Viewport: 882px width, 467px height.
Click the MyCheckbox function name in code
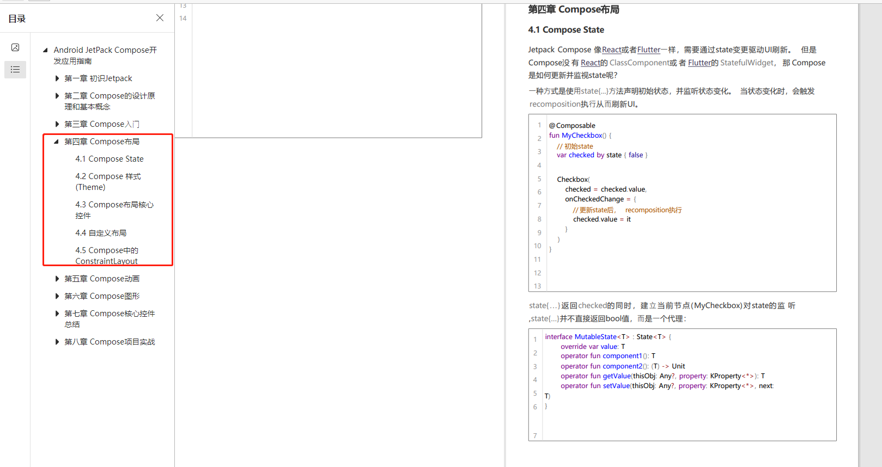coord(582,136)
